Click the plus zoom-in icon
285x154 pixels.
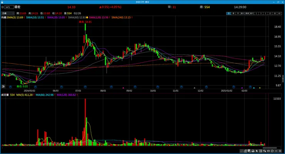(280, 151)
